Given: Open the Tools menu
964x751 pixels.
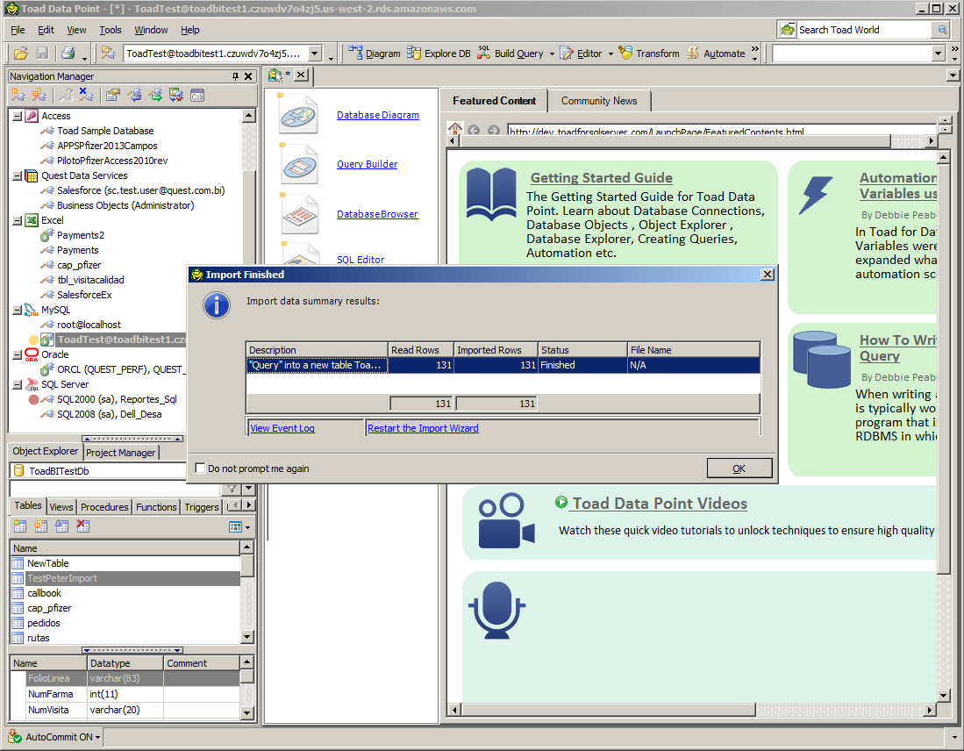Looking at the screenshot, I should point(111,30).
